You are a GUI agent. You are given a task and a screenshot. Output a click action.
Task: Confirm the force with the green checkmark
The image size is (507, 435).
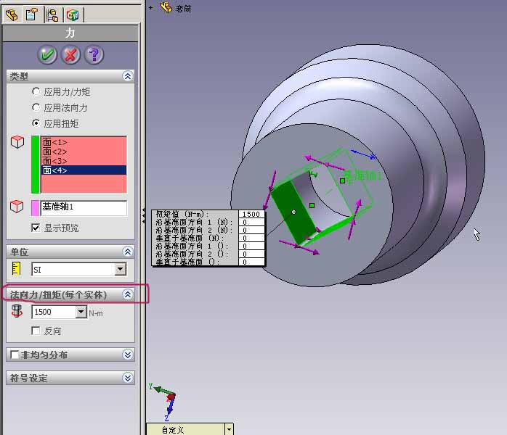pos(47,54)
